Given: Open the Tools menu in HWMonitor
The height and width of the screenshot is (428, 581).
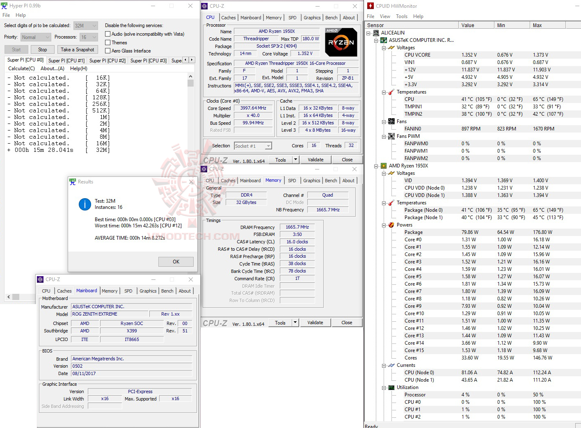Looking at the screenshot, I should coord(401,16).
